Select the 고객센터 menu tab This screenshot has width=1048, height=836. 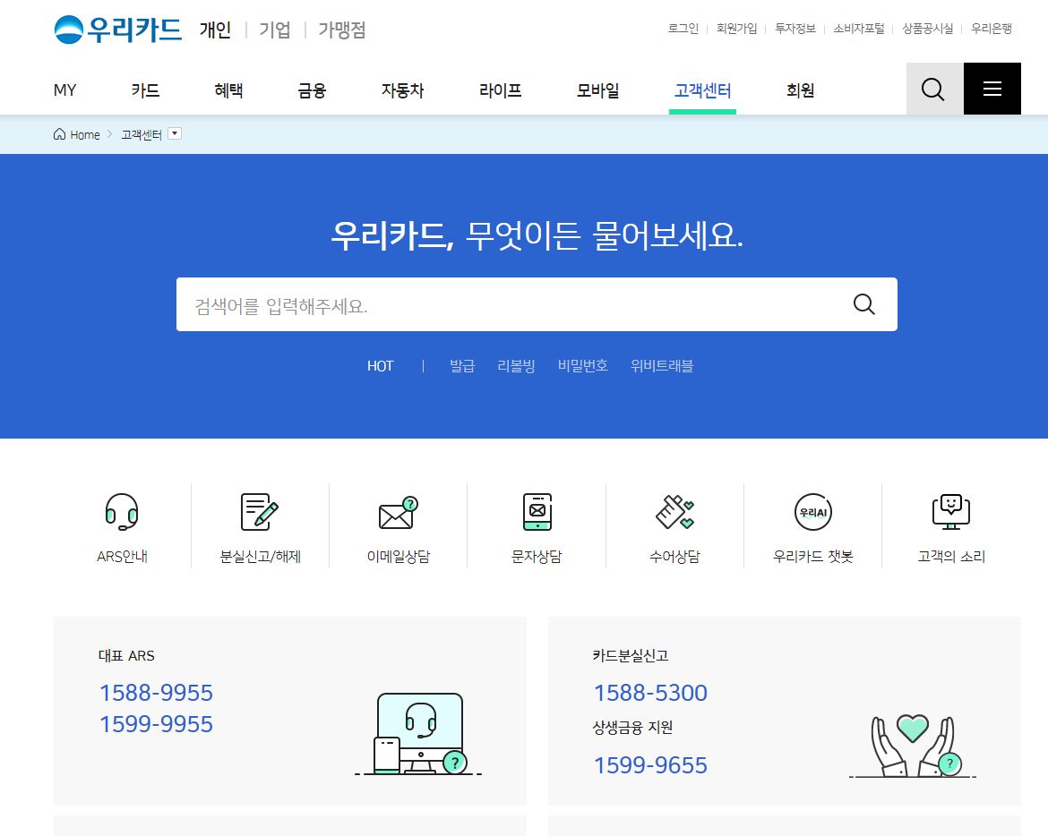coord(702,90)
